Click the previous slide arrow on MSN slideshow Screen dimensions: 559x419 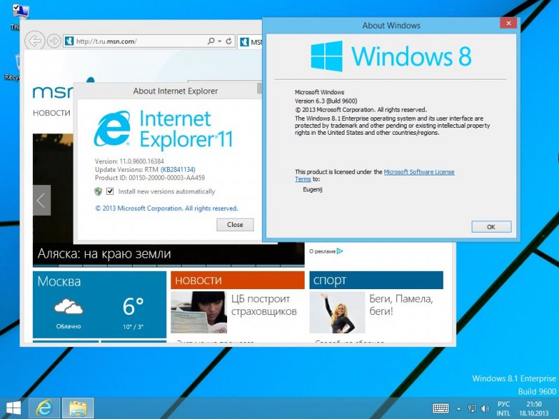pyautogui.click(x=41, y=200)
